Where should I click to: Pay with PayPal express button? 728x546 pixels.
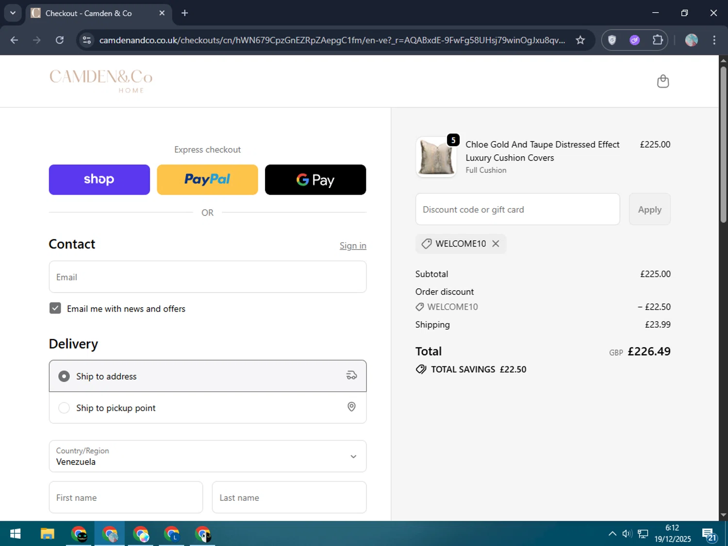[x=207, y=180]
